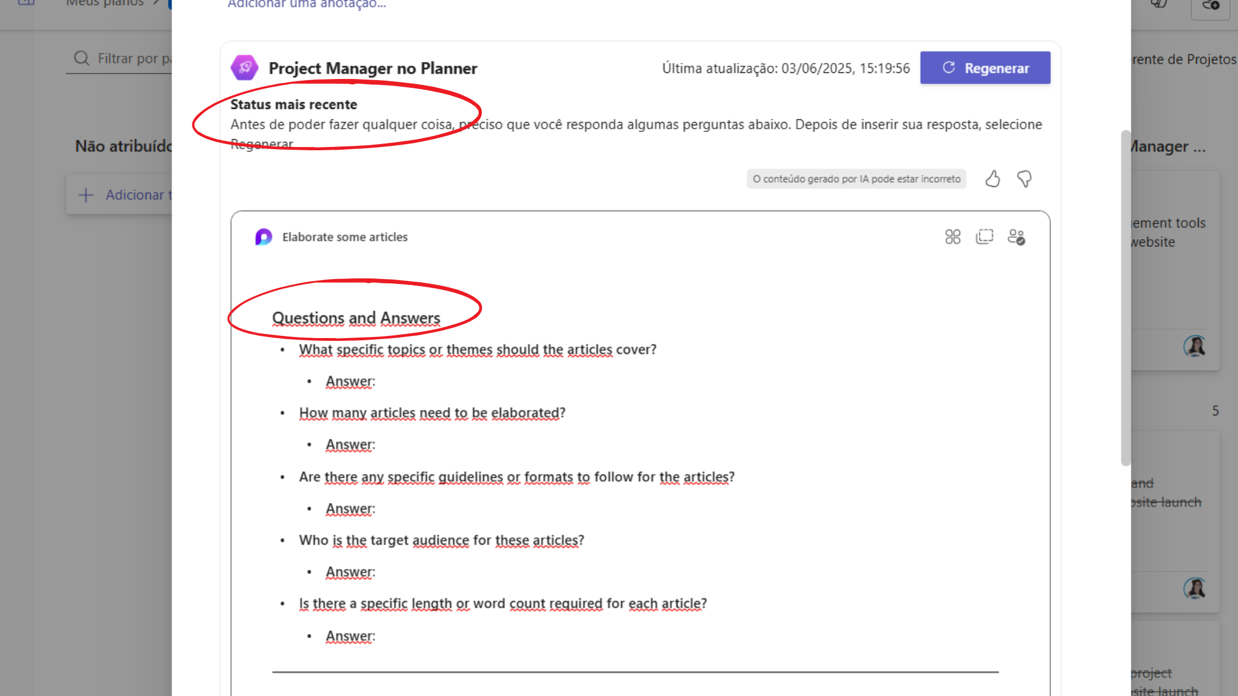Click the Última atualização timestamp
The image size is (1238, 696).
[786, 68]
